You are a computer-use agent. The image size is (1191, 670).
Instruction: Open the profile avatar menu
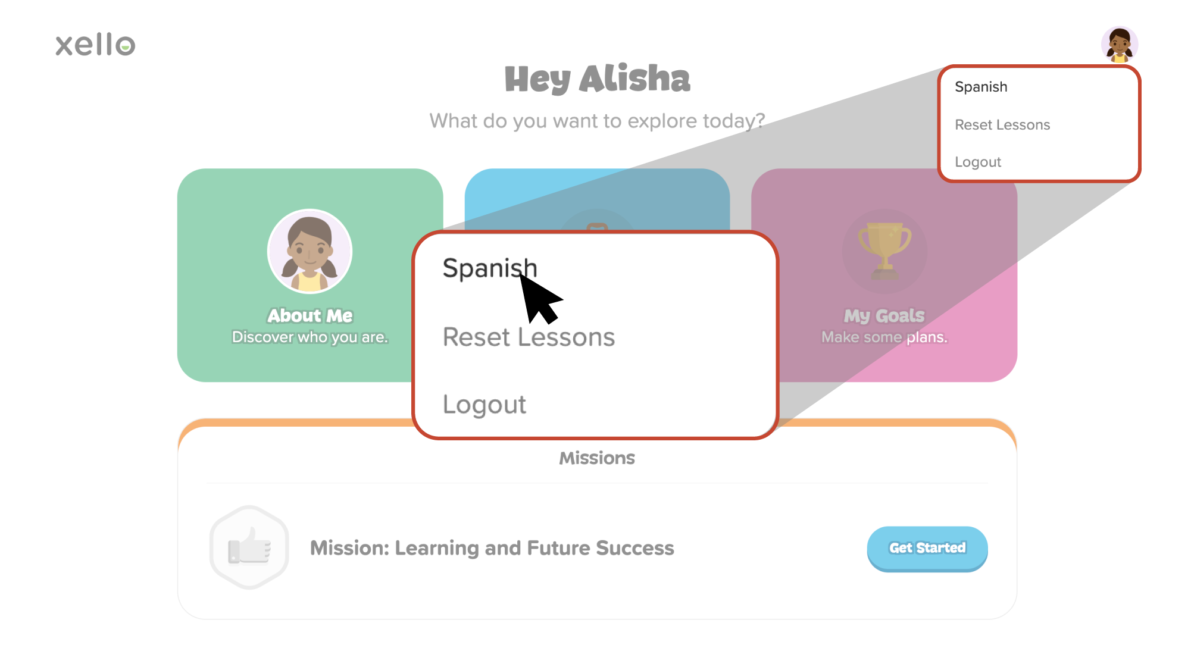1119,44
